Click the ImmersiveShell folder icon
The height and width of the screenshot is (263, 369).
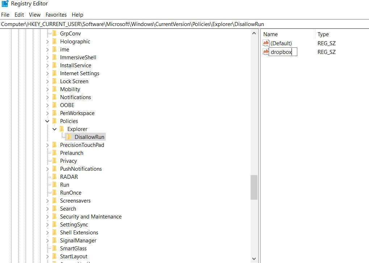click(54, 58)
